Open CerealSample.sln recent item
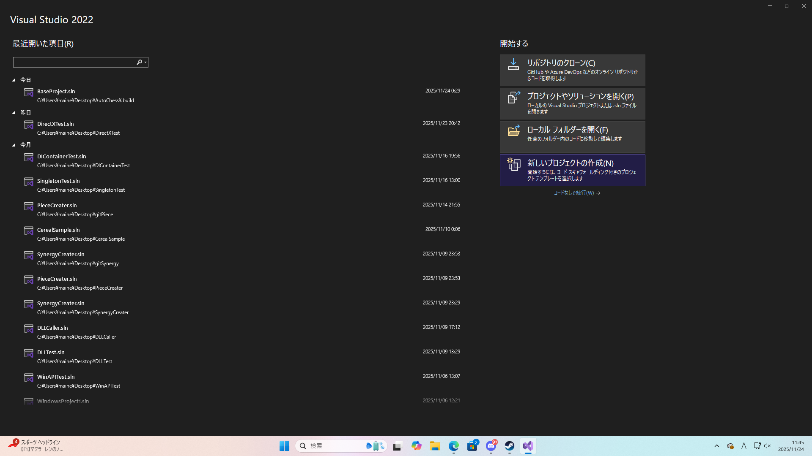 [x=58, y=230]
